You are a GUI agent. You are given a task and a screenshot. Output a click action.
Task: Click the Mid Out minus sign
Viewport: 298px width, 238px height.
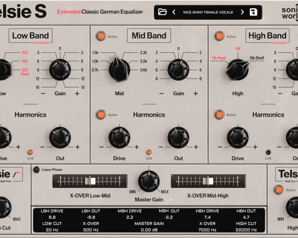(x=161, y=147)
